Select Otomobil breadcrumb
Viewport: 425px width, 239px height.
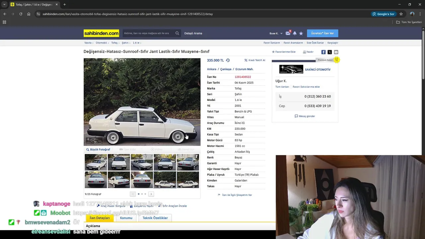coord(101,43)
